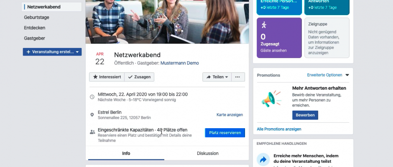Click the clock icon beside the event date

tap(92, 97)
